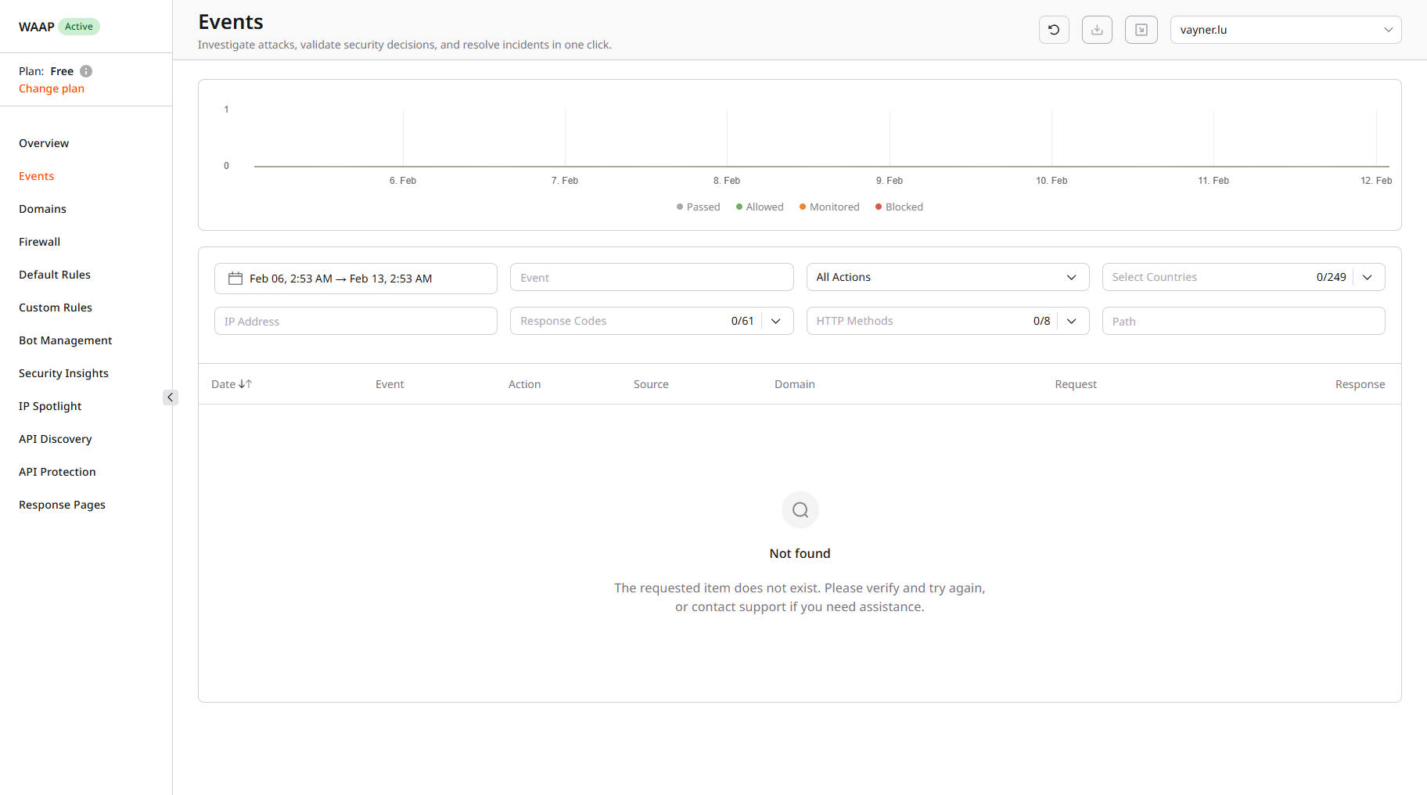Expand the Response Codes filter list

coord(775,321)
